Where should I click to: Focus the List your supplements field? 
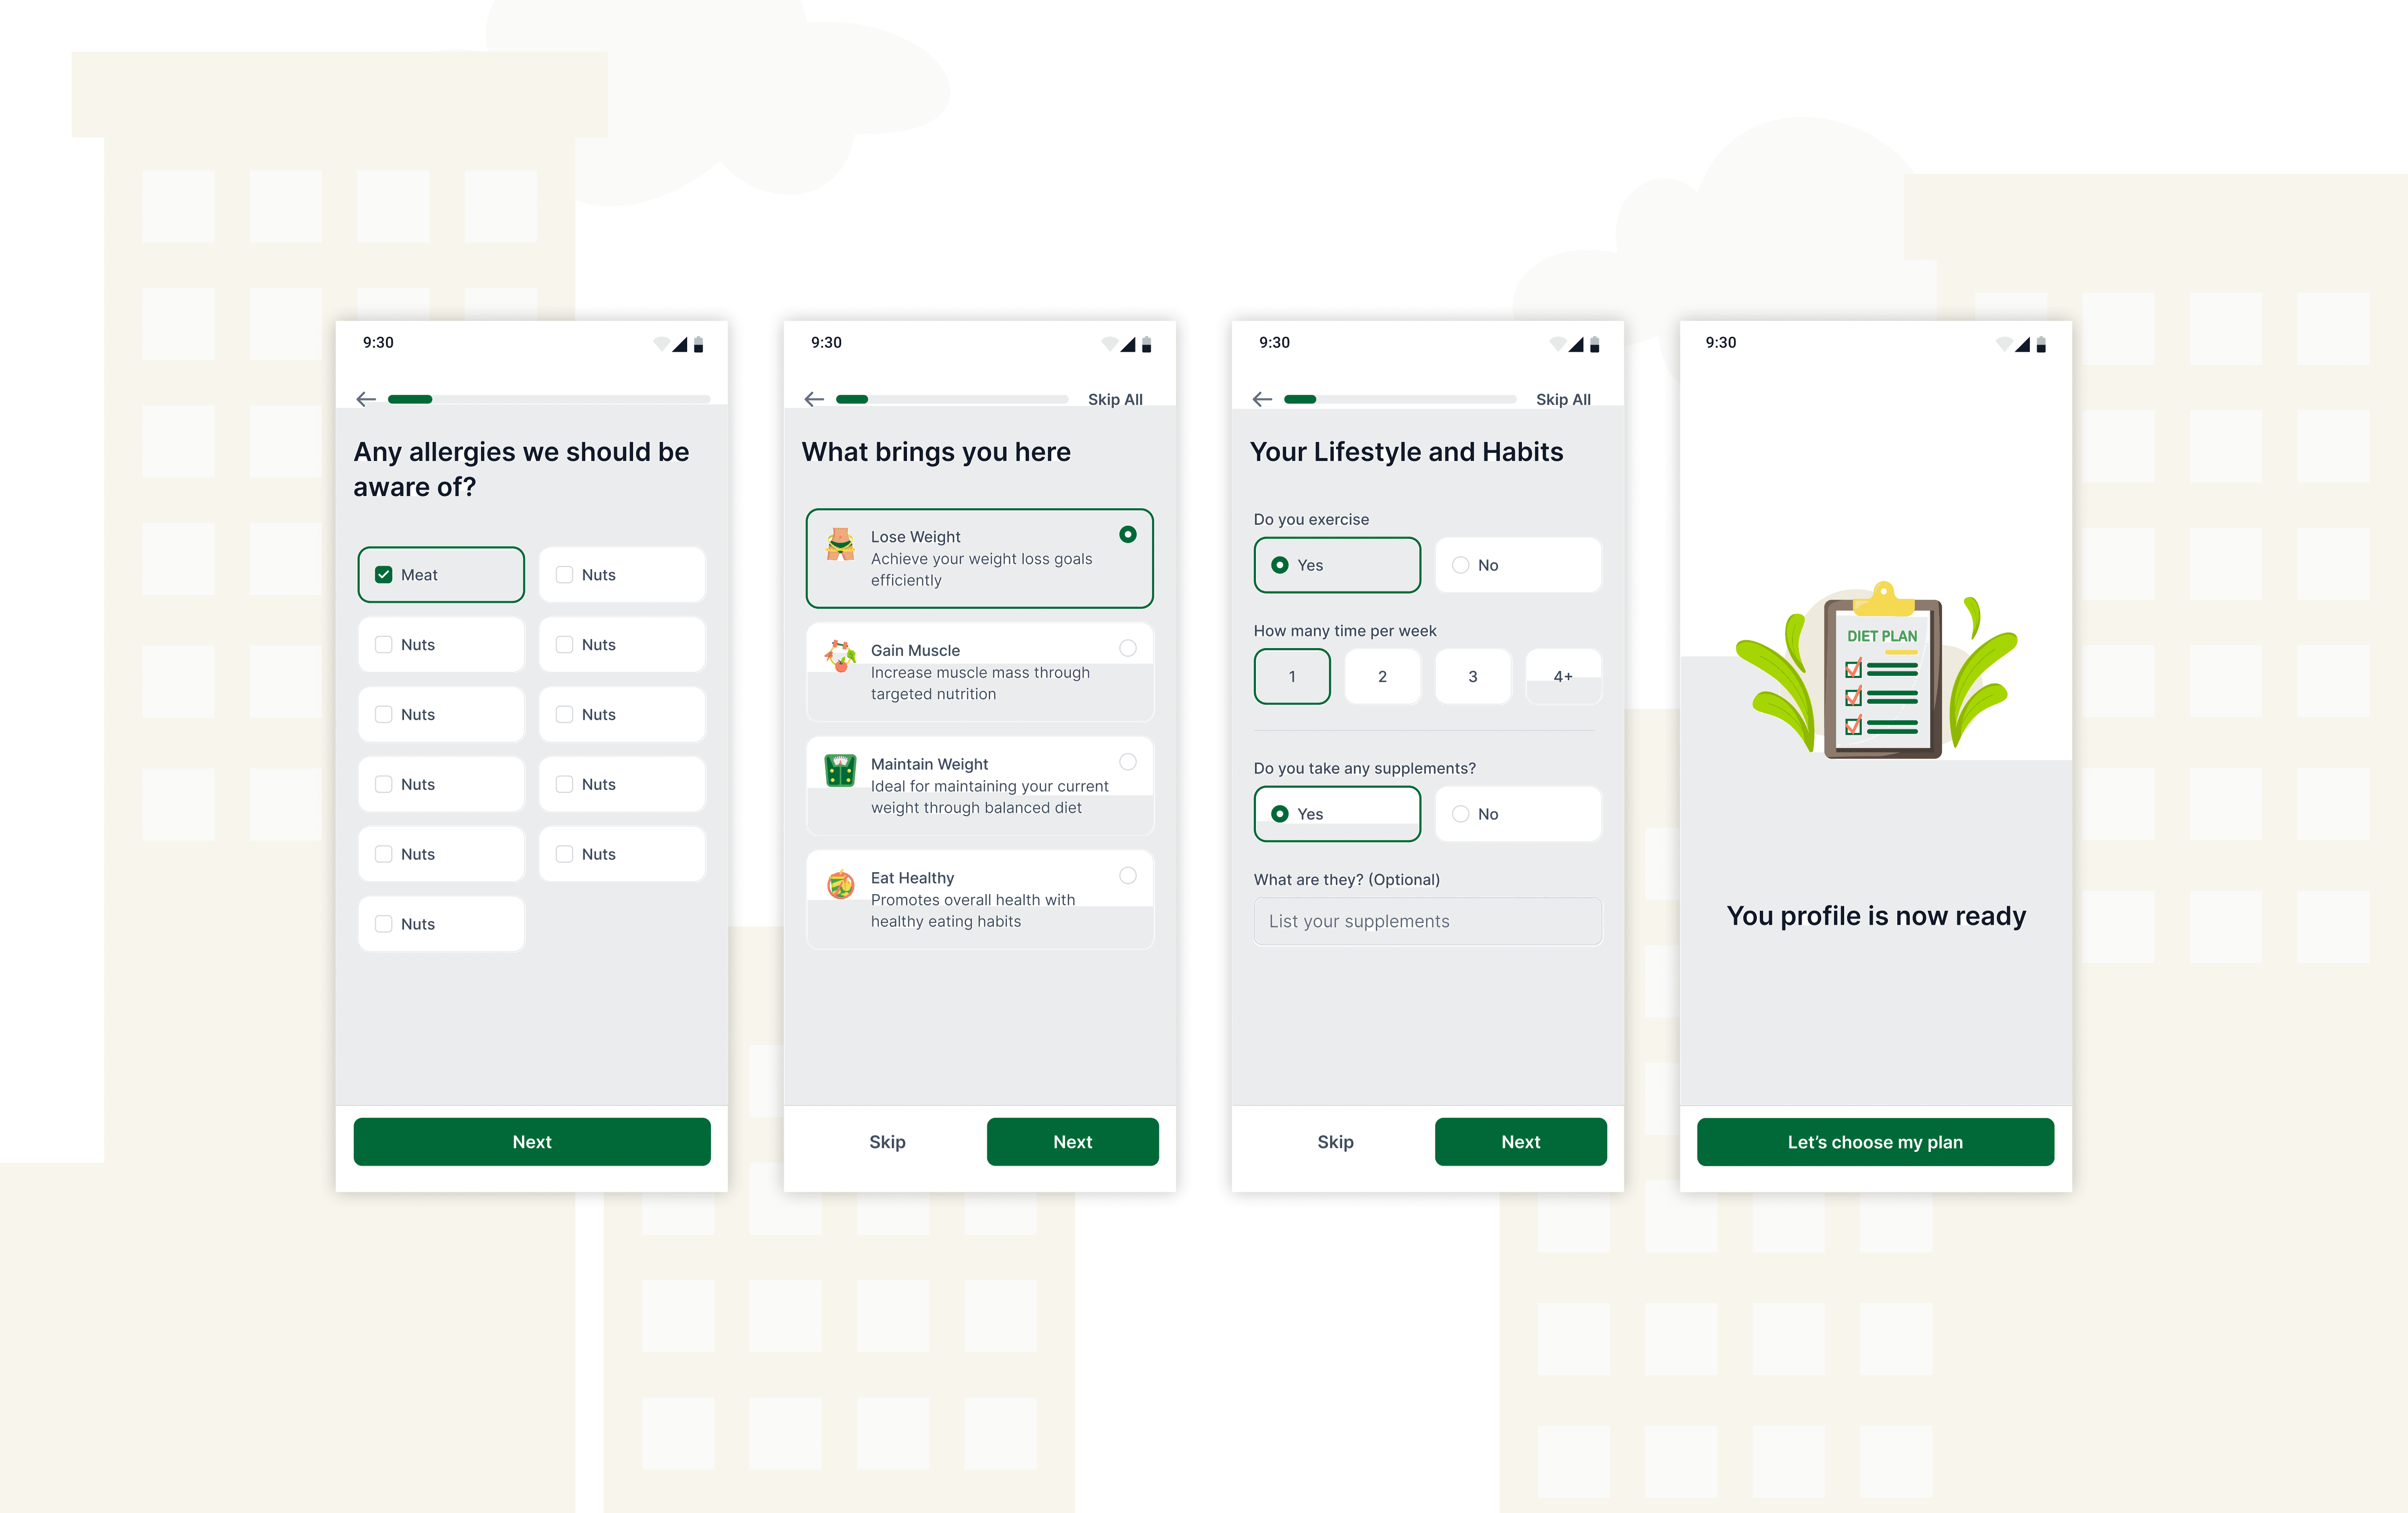point(1428,921)
